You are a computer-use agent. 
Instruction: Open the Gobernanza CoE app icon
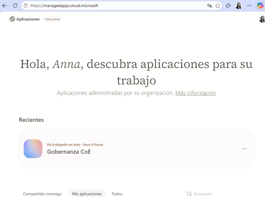click(33, 149)
